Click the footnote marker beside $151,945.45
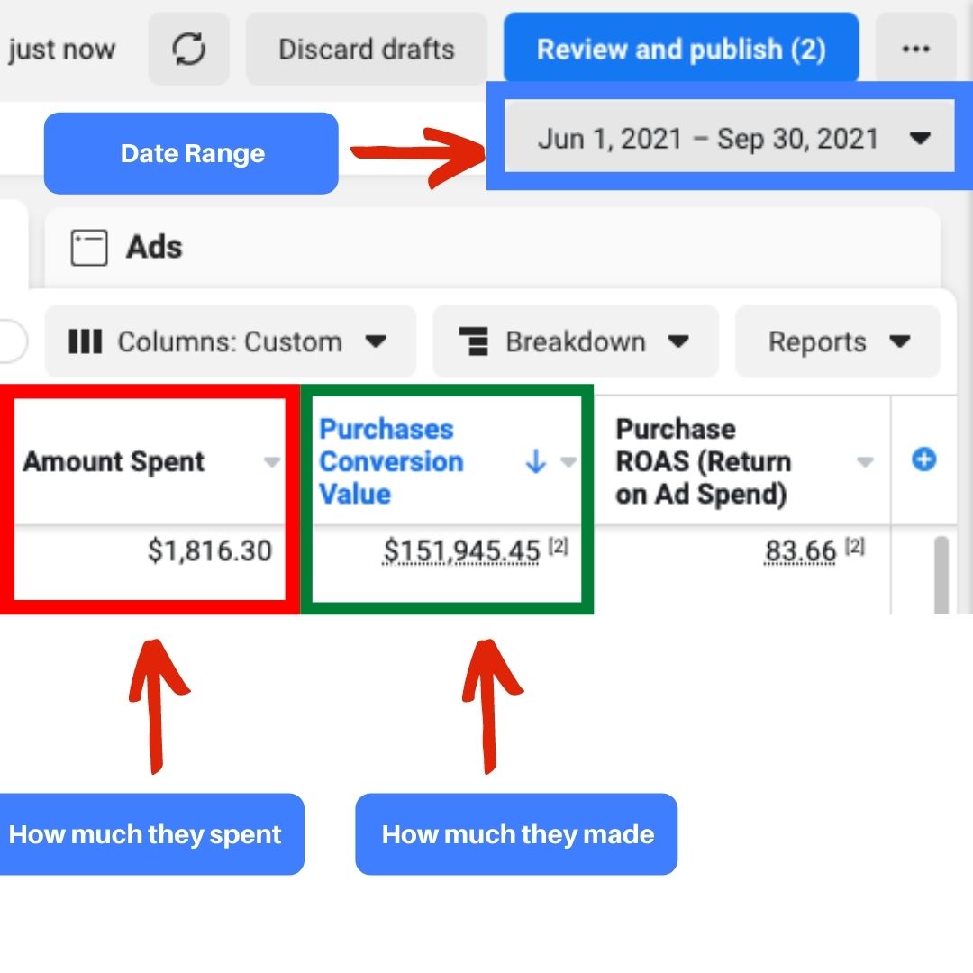This screenshot has height=973, width=973. click(x=559, y=547)
